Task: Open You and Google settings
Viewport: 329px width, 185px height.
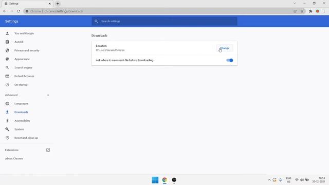Action: click(x=24, y=33)
